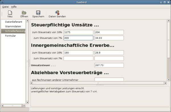Click the 499 taxable turnover 7% field

click(78, 38)
